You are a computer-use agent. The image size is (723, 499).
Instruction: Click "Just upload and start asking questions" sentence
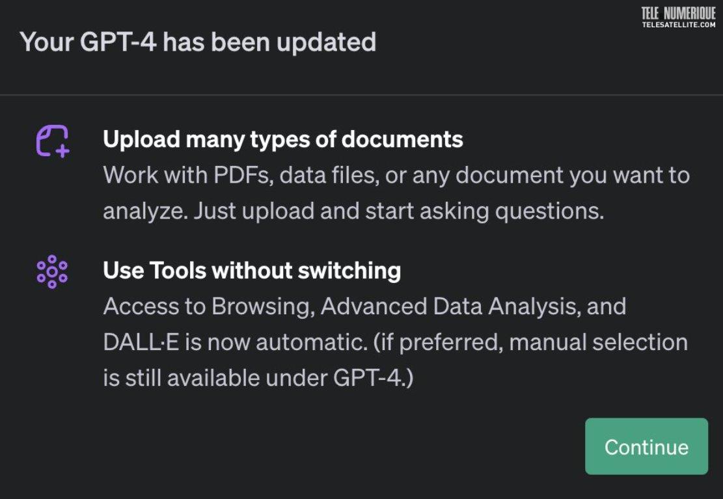398,211
